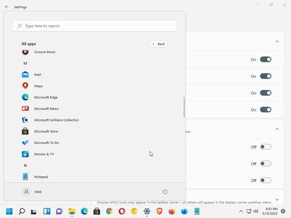Launch Opera browser from the taskbar
The height and width of the screenshot is (218, 291).
tap(122, 211)
